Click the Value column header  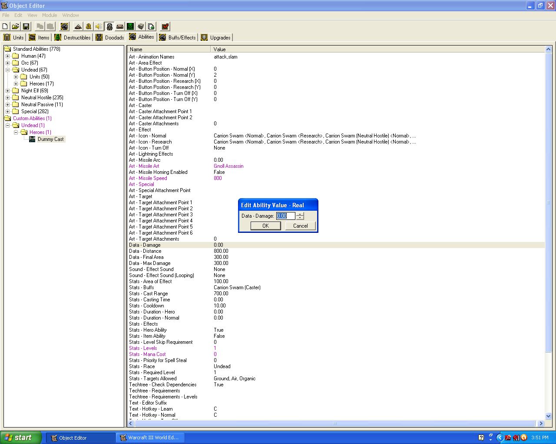[378, 49]
